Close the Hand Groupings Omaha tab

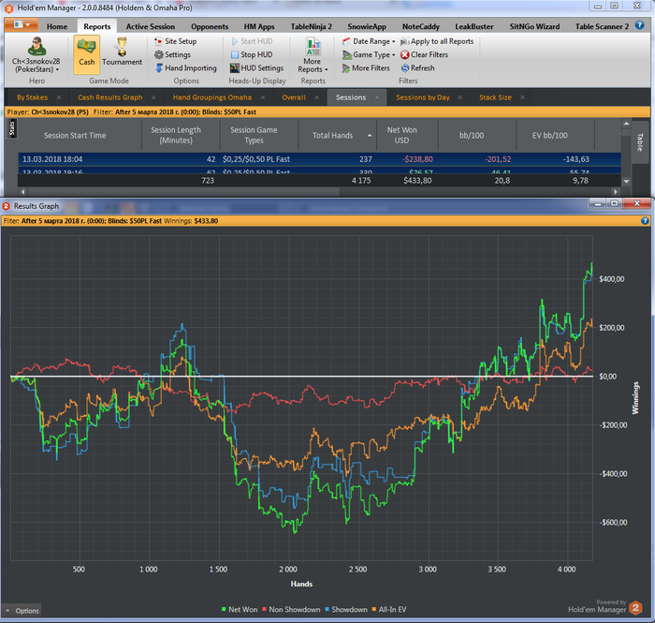click(x=263, y=97)
